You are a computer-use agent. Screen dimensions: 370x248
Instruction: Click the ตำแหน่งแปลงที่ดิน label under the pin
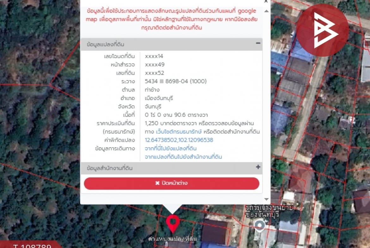172,239
